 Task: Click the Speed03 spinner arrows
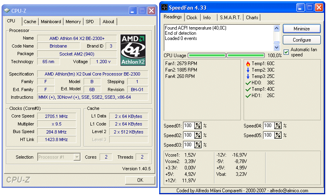click(x=198, y=145)
